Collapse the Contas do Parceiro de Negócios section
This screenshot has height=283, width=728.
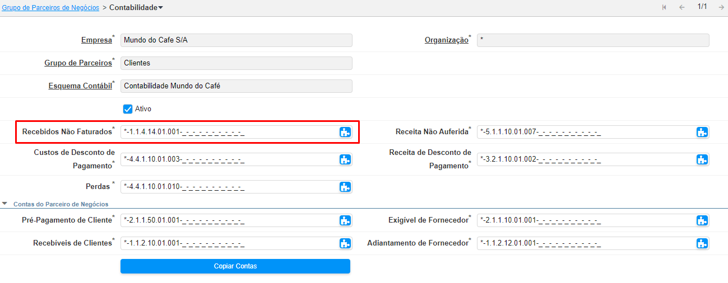(x=5, y=204)
